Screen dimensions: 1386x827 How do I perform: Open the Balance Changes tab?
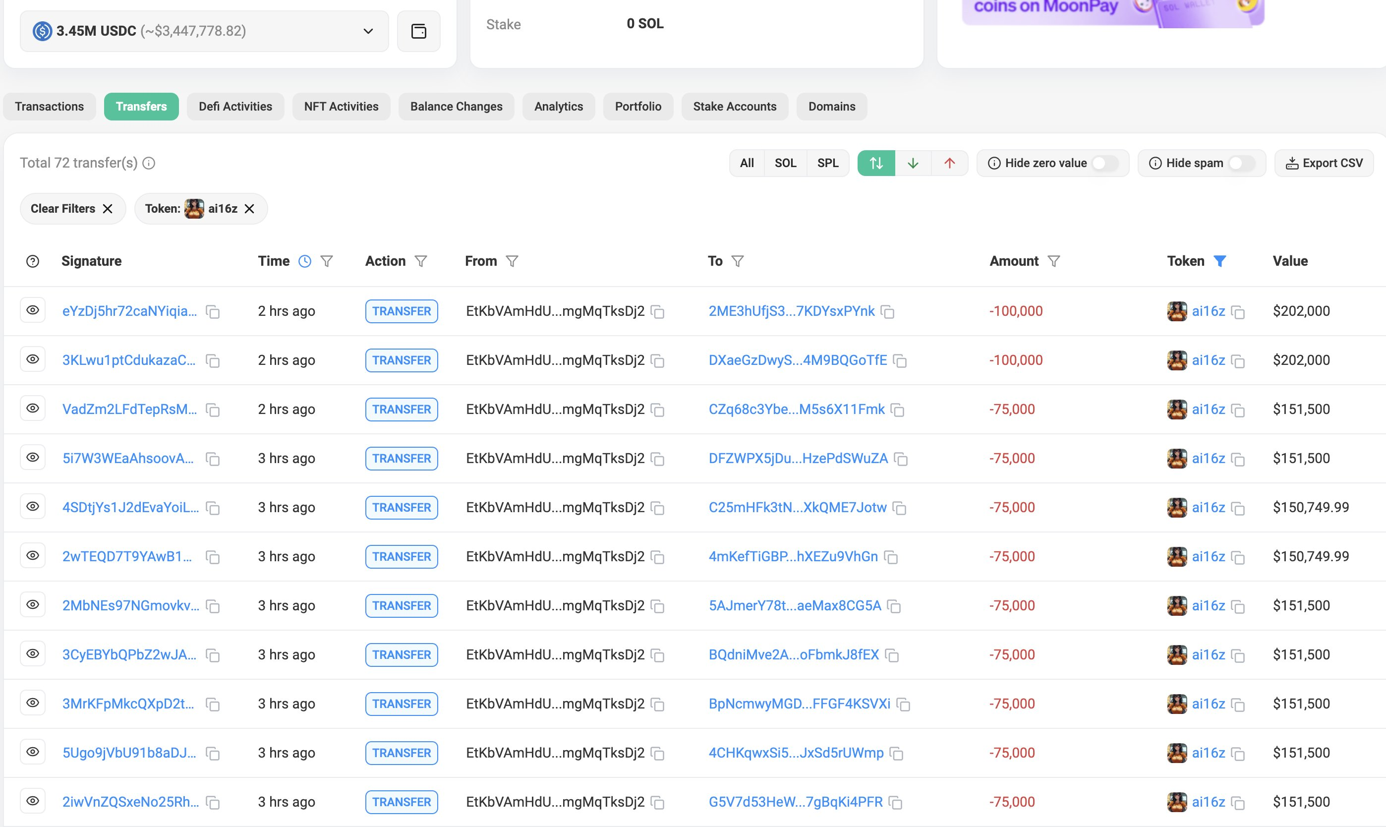456,107
